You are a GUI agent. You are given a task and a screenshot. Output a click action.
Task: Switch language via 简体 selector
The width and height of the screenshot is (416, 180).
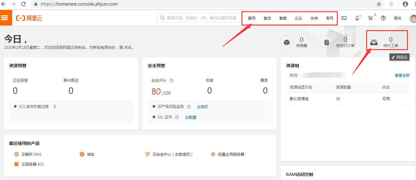click(397, 18)
